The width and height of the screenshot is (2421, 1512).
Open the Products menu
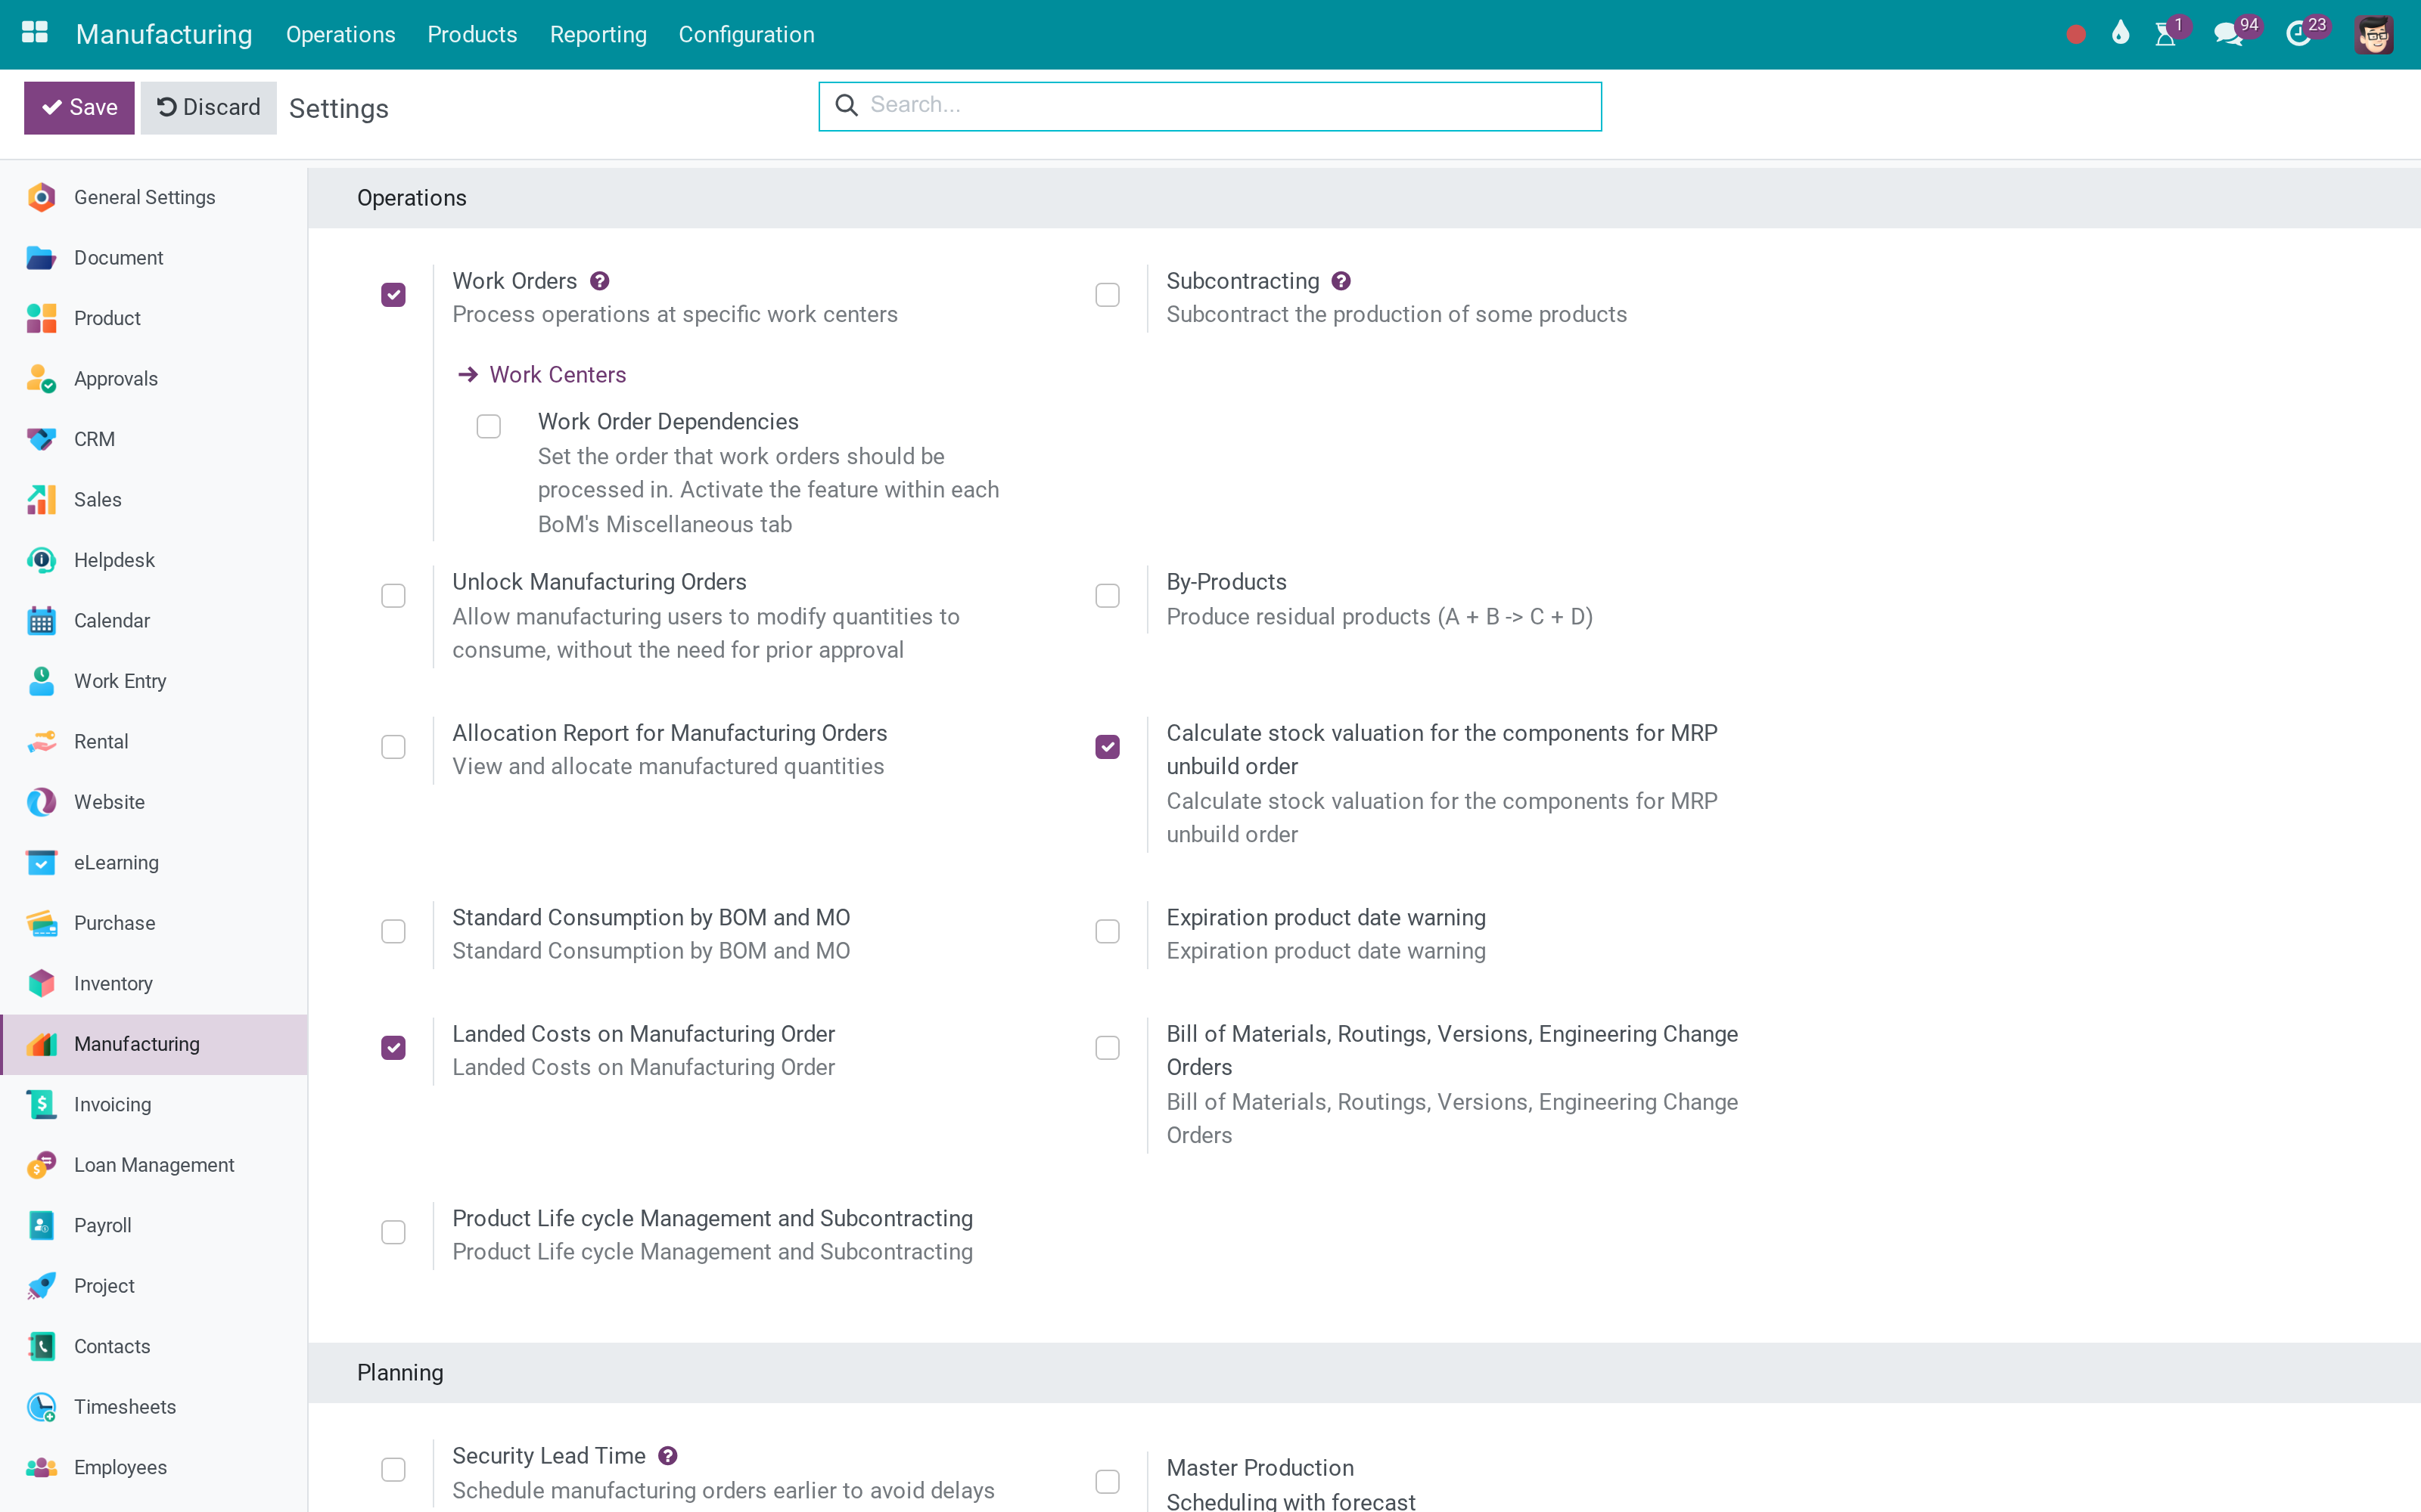(x=472, y=34)
